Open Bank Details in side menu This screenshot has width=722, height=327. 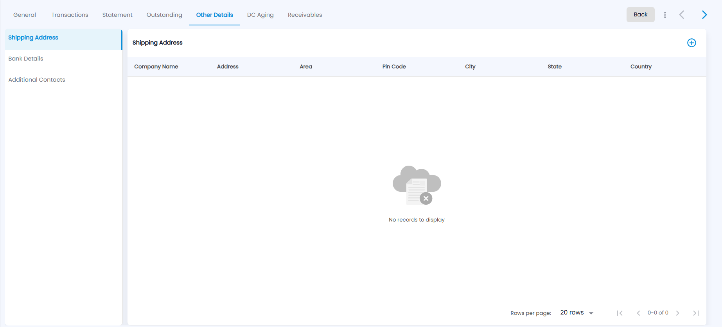(x=63, y=59)
